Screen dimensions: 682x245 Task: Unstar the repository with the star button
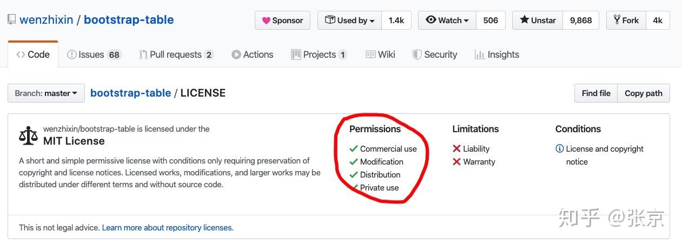coord(537,21)
